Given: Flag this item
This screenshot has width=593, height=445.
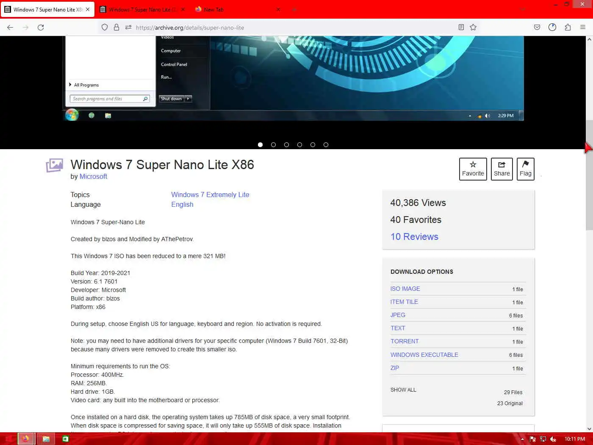Looking at the screenshot, I should [526, 169].
